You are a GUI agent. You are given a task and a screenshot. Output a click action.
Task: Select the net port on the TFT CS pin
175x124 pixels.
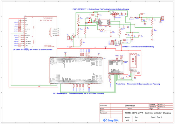pos(19,23)
